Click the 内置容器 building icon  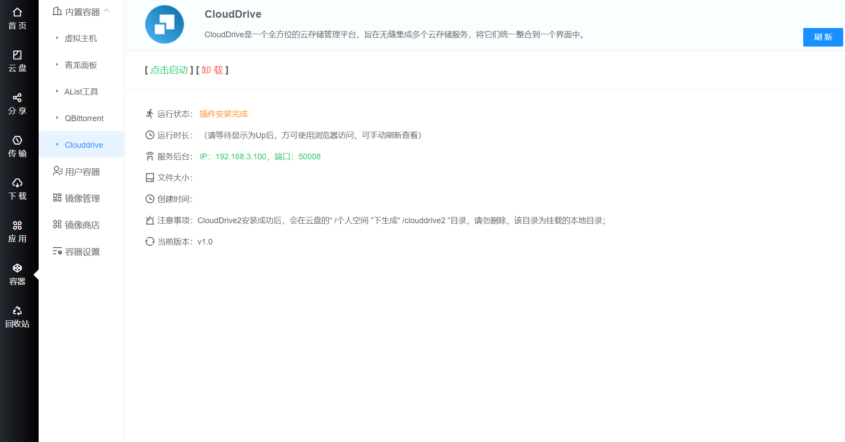57,11
